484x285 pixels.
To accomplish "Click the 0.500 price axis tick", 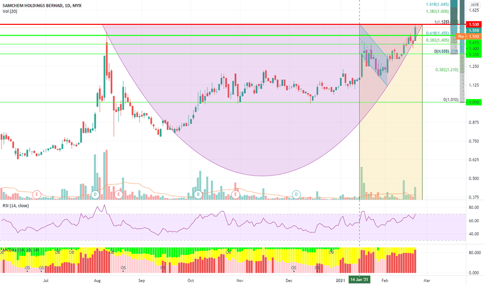I will tap(474, 179).
